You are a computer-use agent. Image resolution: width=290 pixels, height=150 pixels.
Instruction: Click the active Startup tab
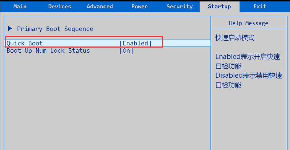(x=220, y=7)
